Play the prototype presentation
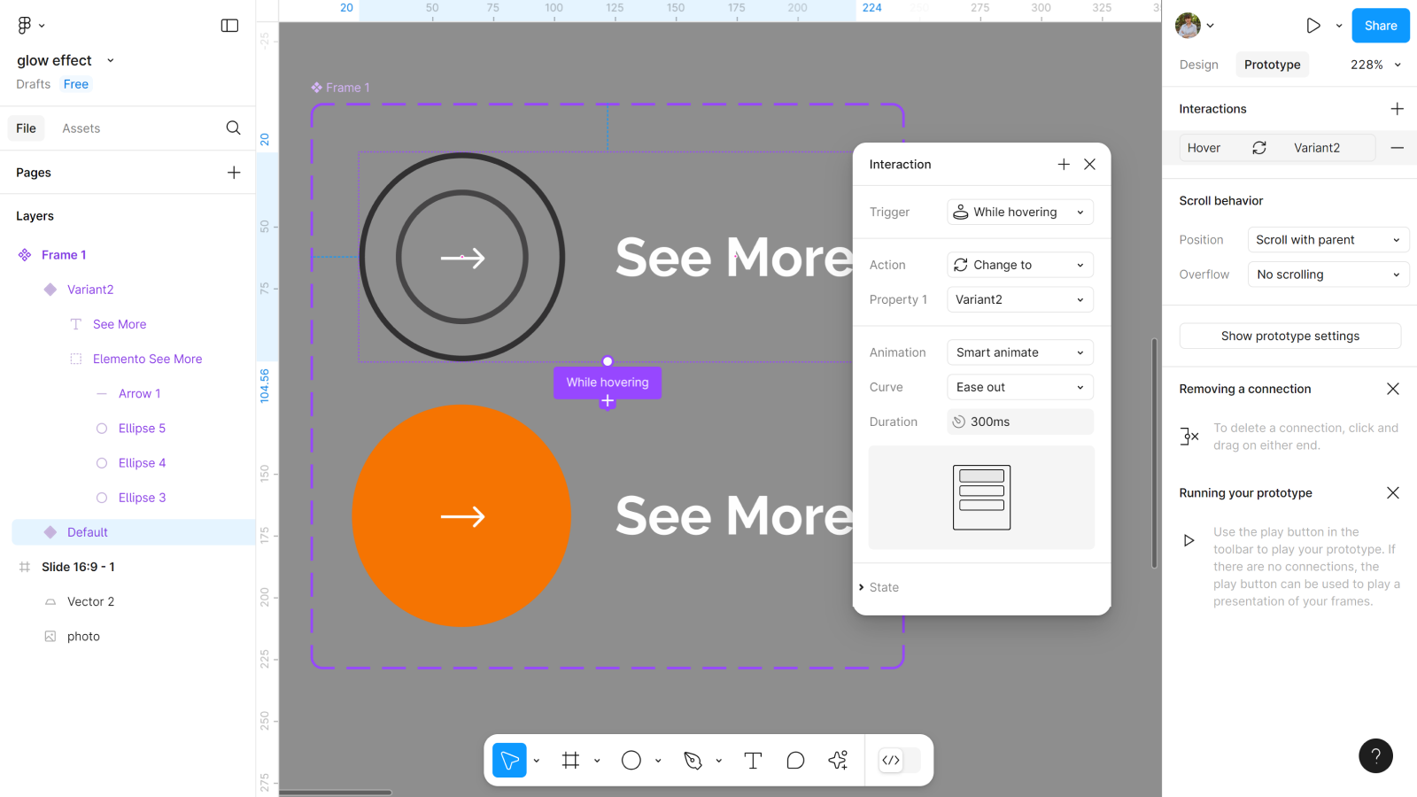This screenshot has width=1417, height=797. pyautogui.click(x=1313, y=26)
